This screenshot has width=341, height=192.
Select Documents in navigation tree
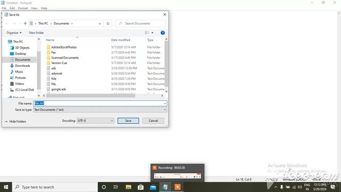[x=22, y=60]
